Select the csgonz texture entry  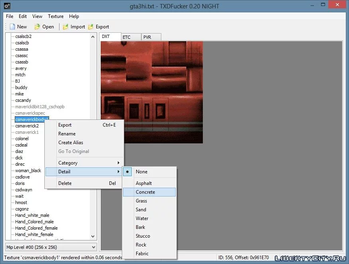tap(22, 209)
